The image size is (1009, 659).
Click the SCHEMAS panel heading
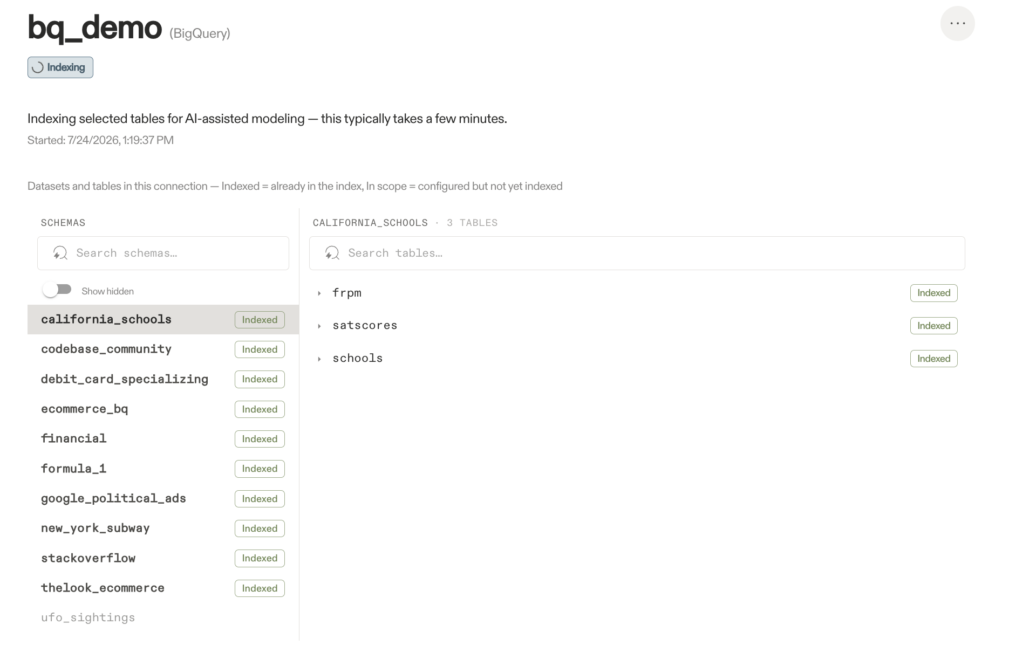(x=63, y=223)
